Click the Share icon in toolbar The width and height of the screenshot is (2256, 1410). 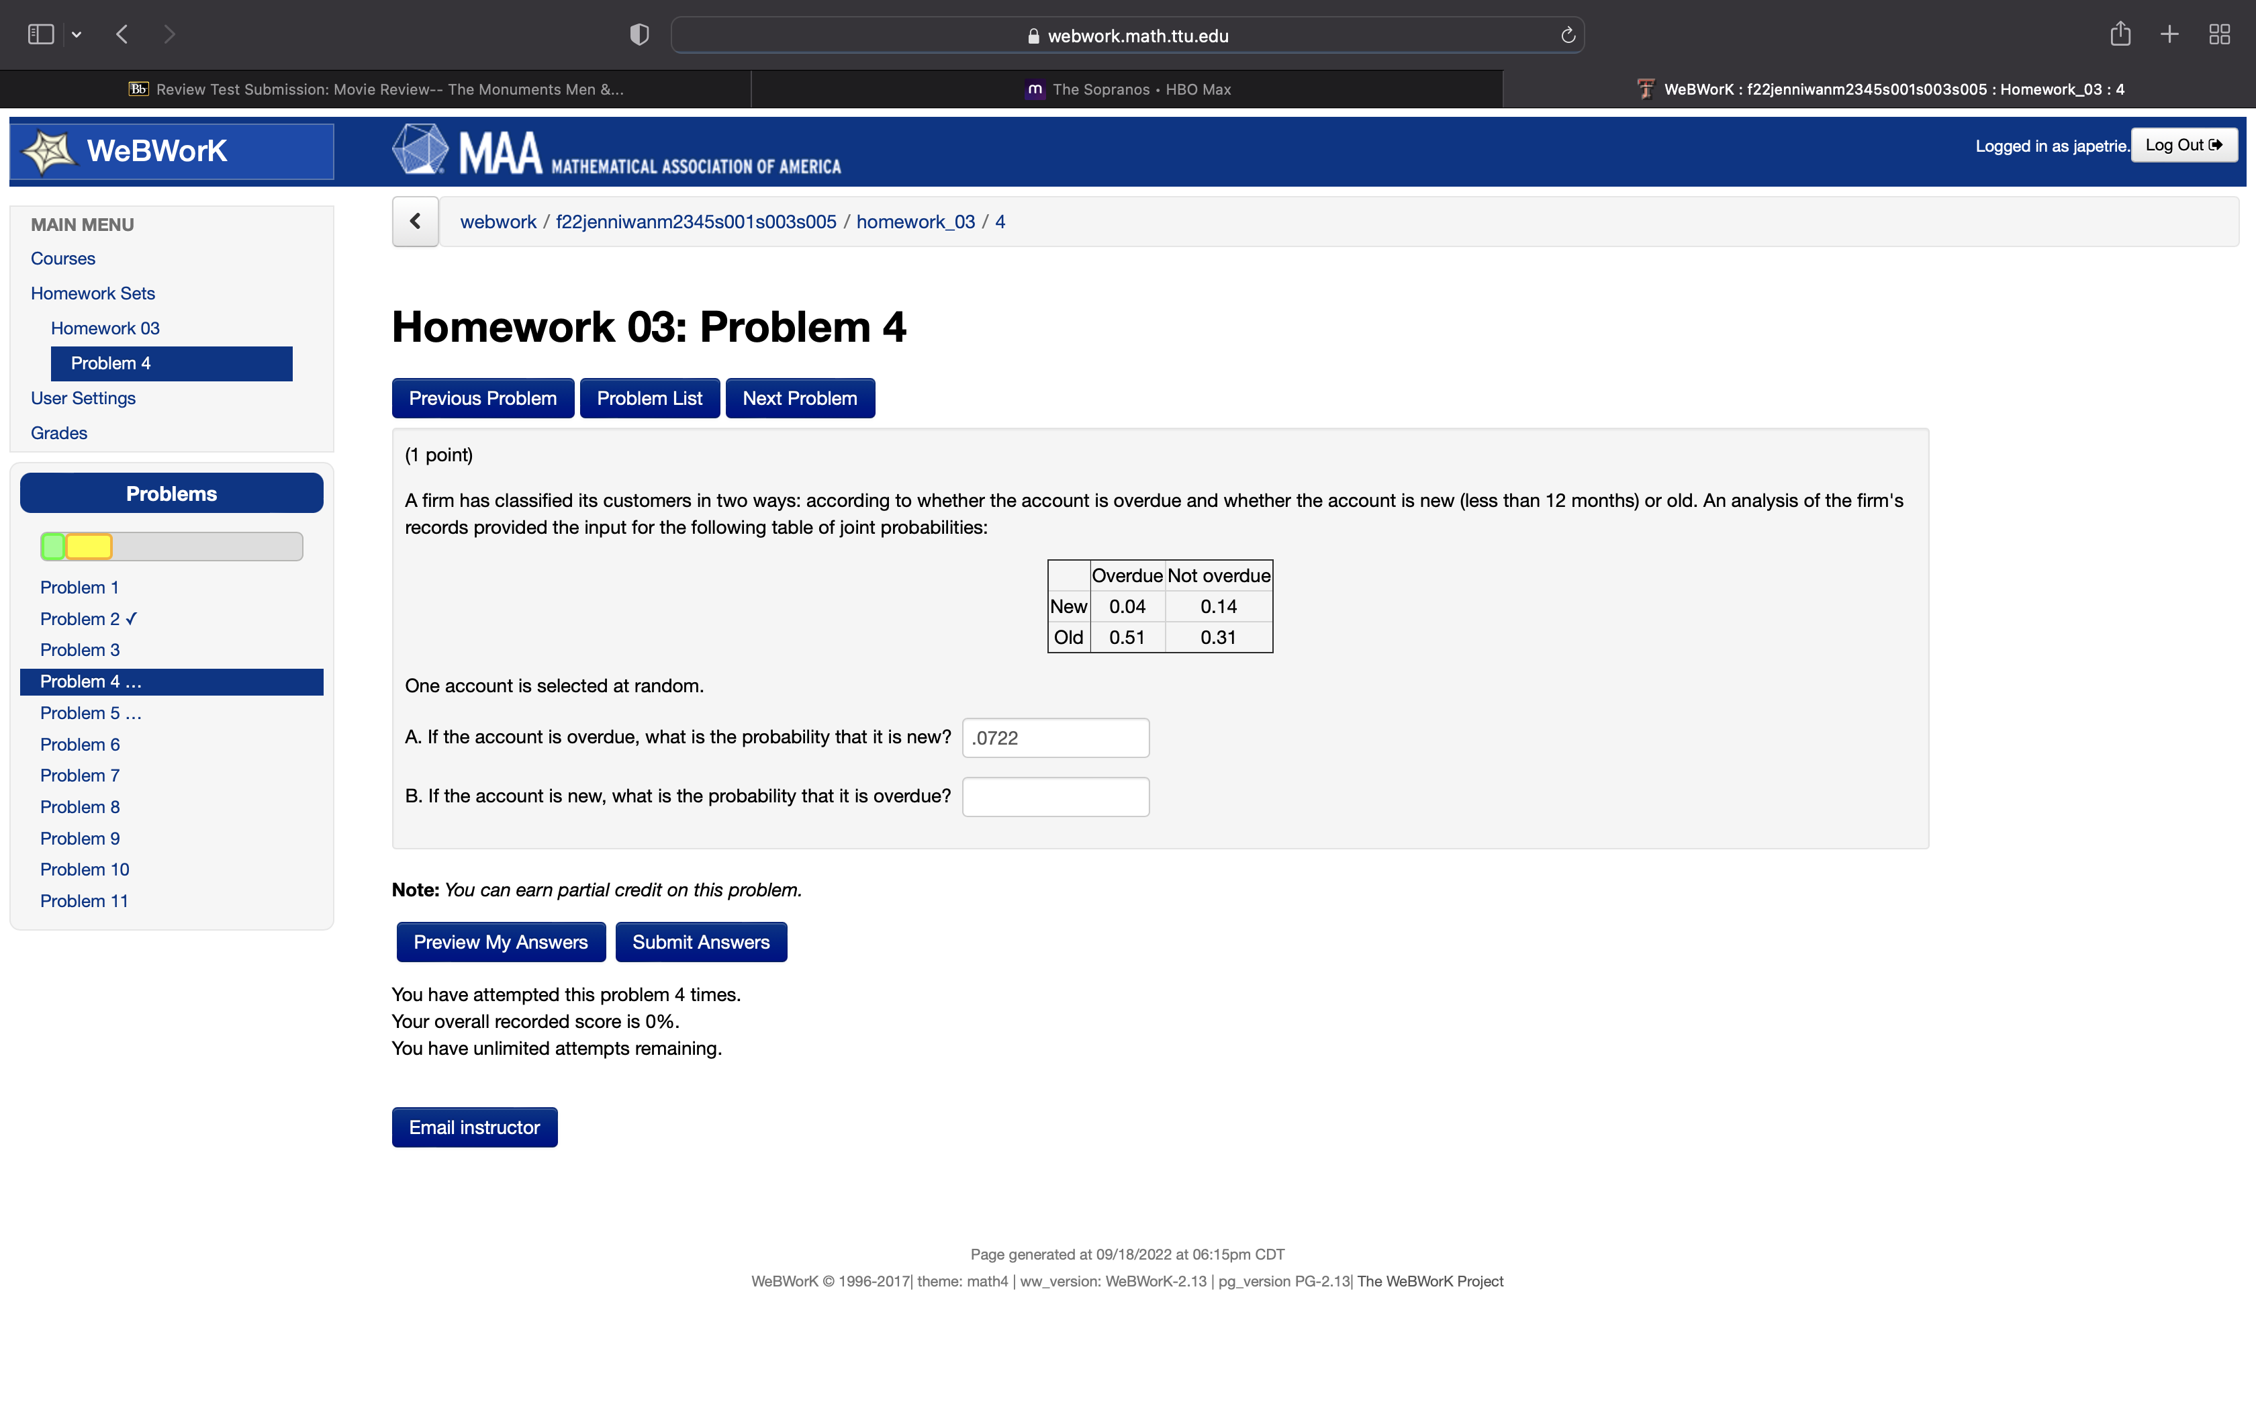(x=2120, y=34)
